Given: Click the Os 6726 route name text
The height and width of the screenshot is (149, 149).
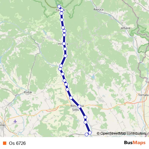Looking at the screenshot, I should [17, 143].
